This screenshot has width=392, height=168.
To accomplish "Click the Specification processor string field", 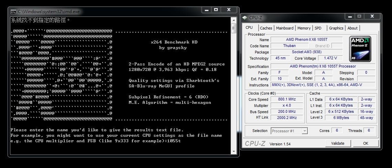I will [x=323, y=66].
